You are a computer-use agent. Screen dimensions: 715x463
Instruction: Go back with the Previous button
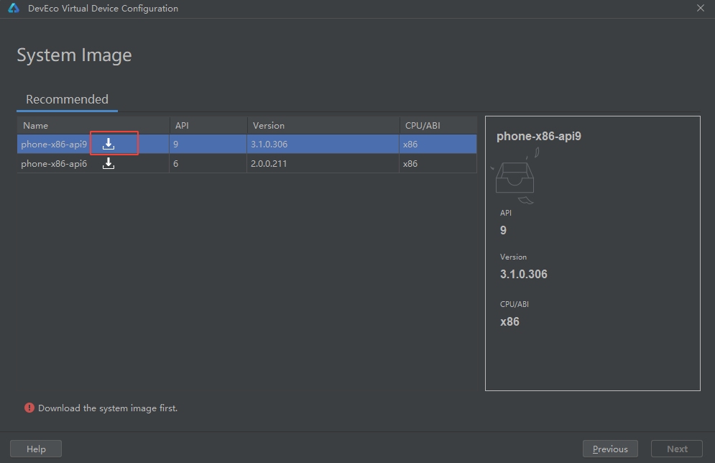(610, 449)
